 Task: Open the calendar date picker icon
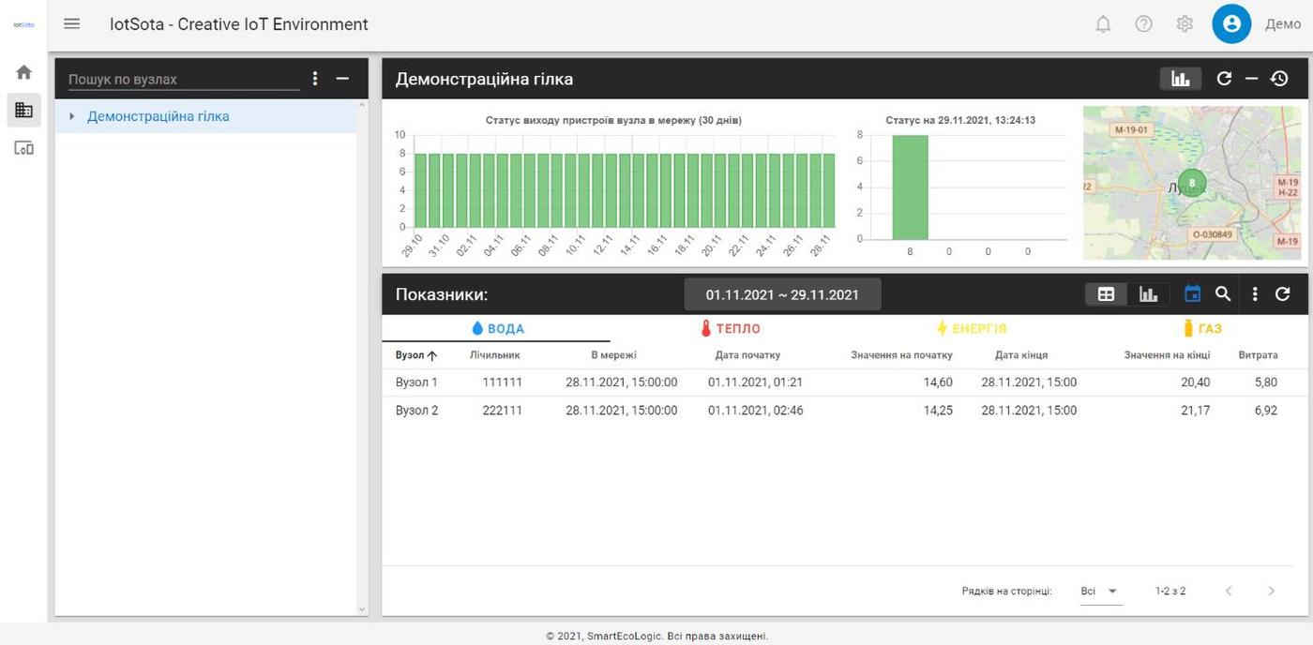tap(1192, 294)
